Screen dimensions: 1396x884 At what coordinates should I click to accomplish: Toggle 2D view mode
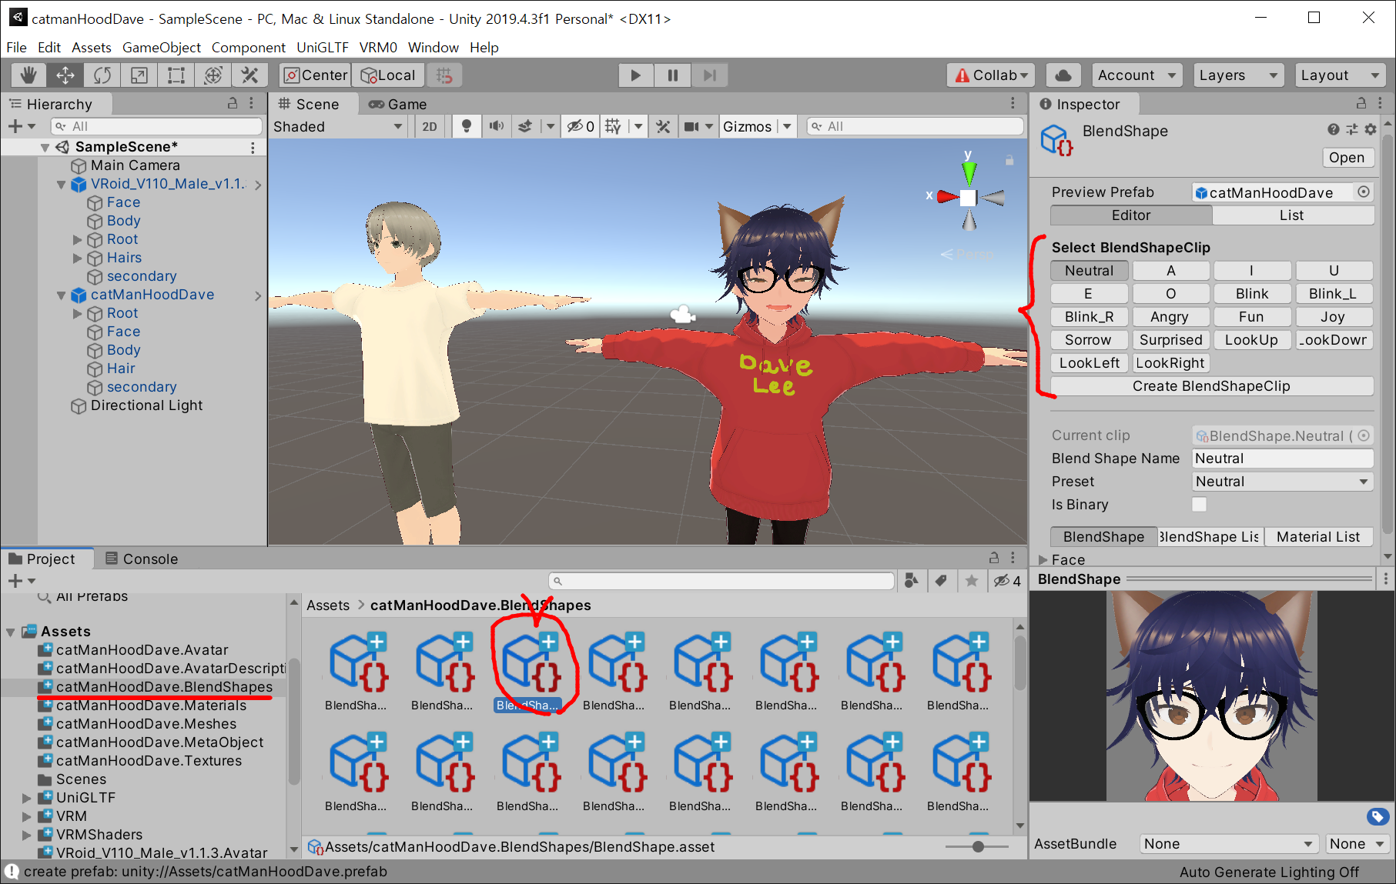click(430, 126)
